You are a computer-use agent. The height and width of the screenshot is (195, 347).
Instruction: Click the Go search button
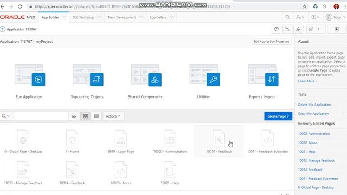[74, 116]
